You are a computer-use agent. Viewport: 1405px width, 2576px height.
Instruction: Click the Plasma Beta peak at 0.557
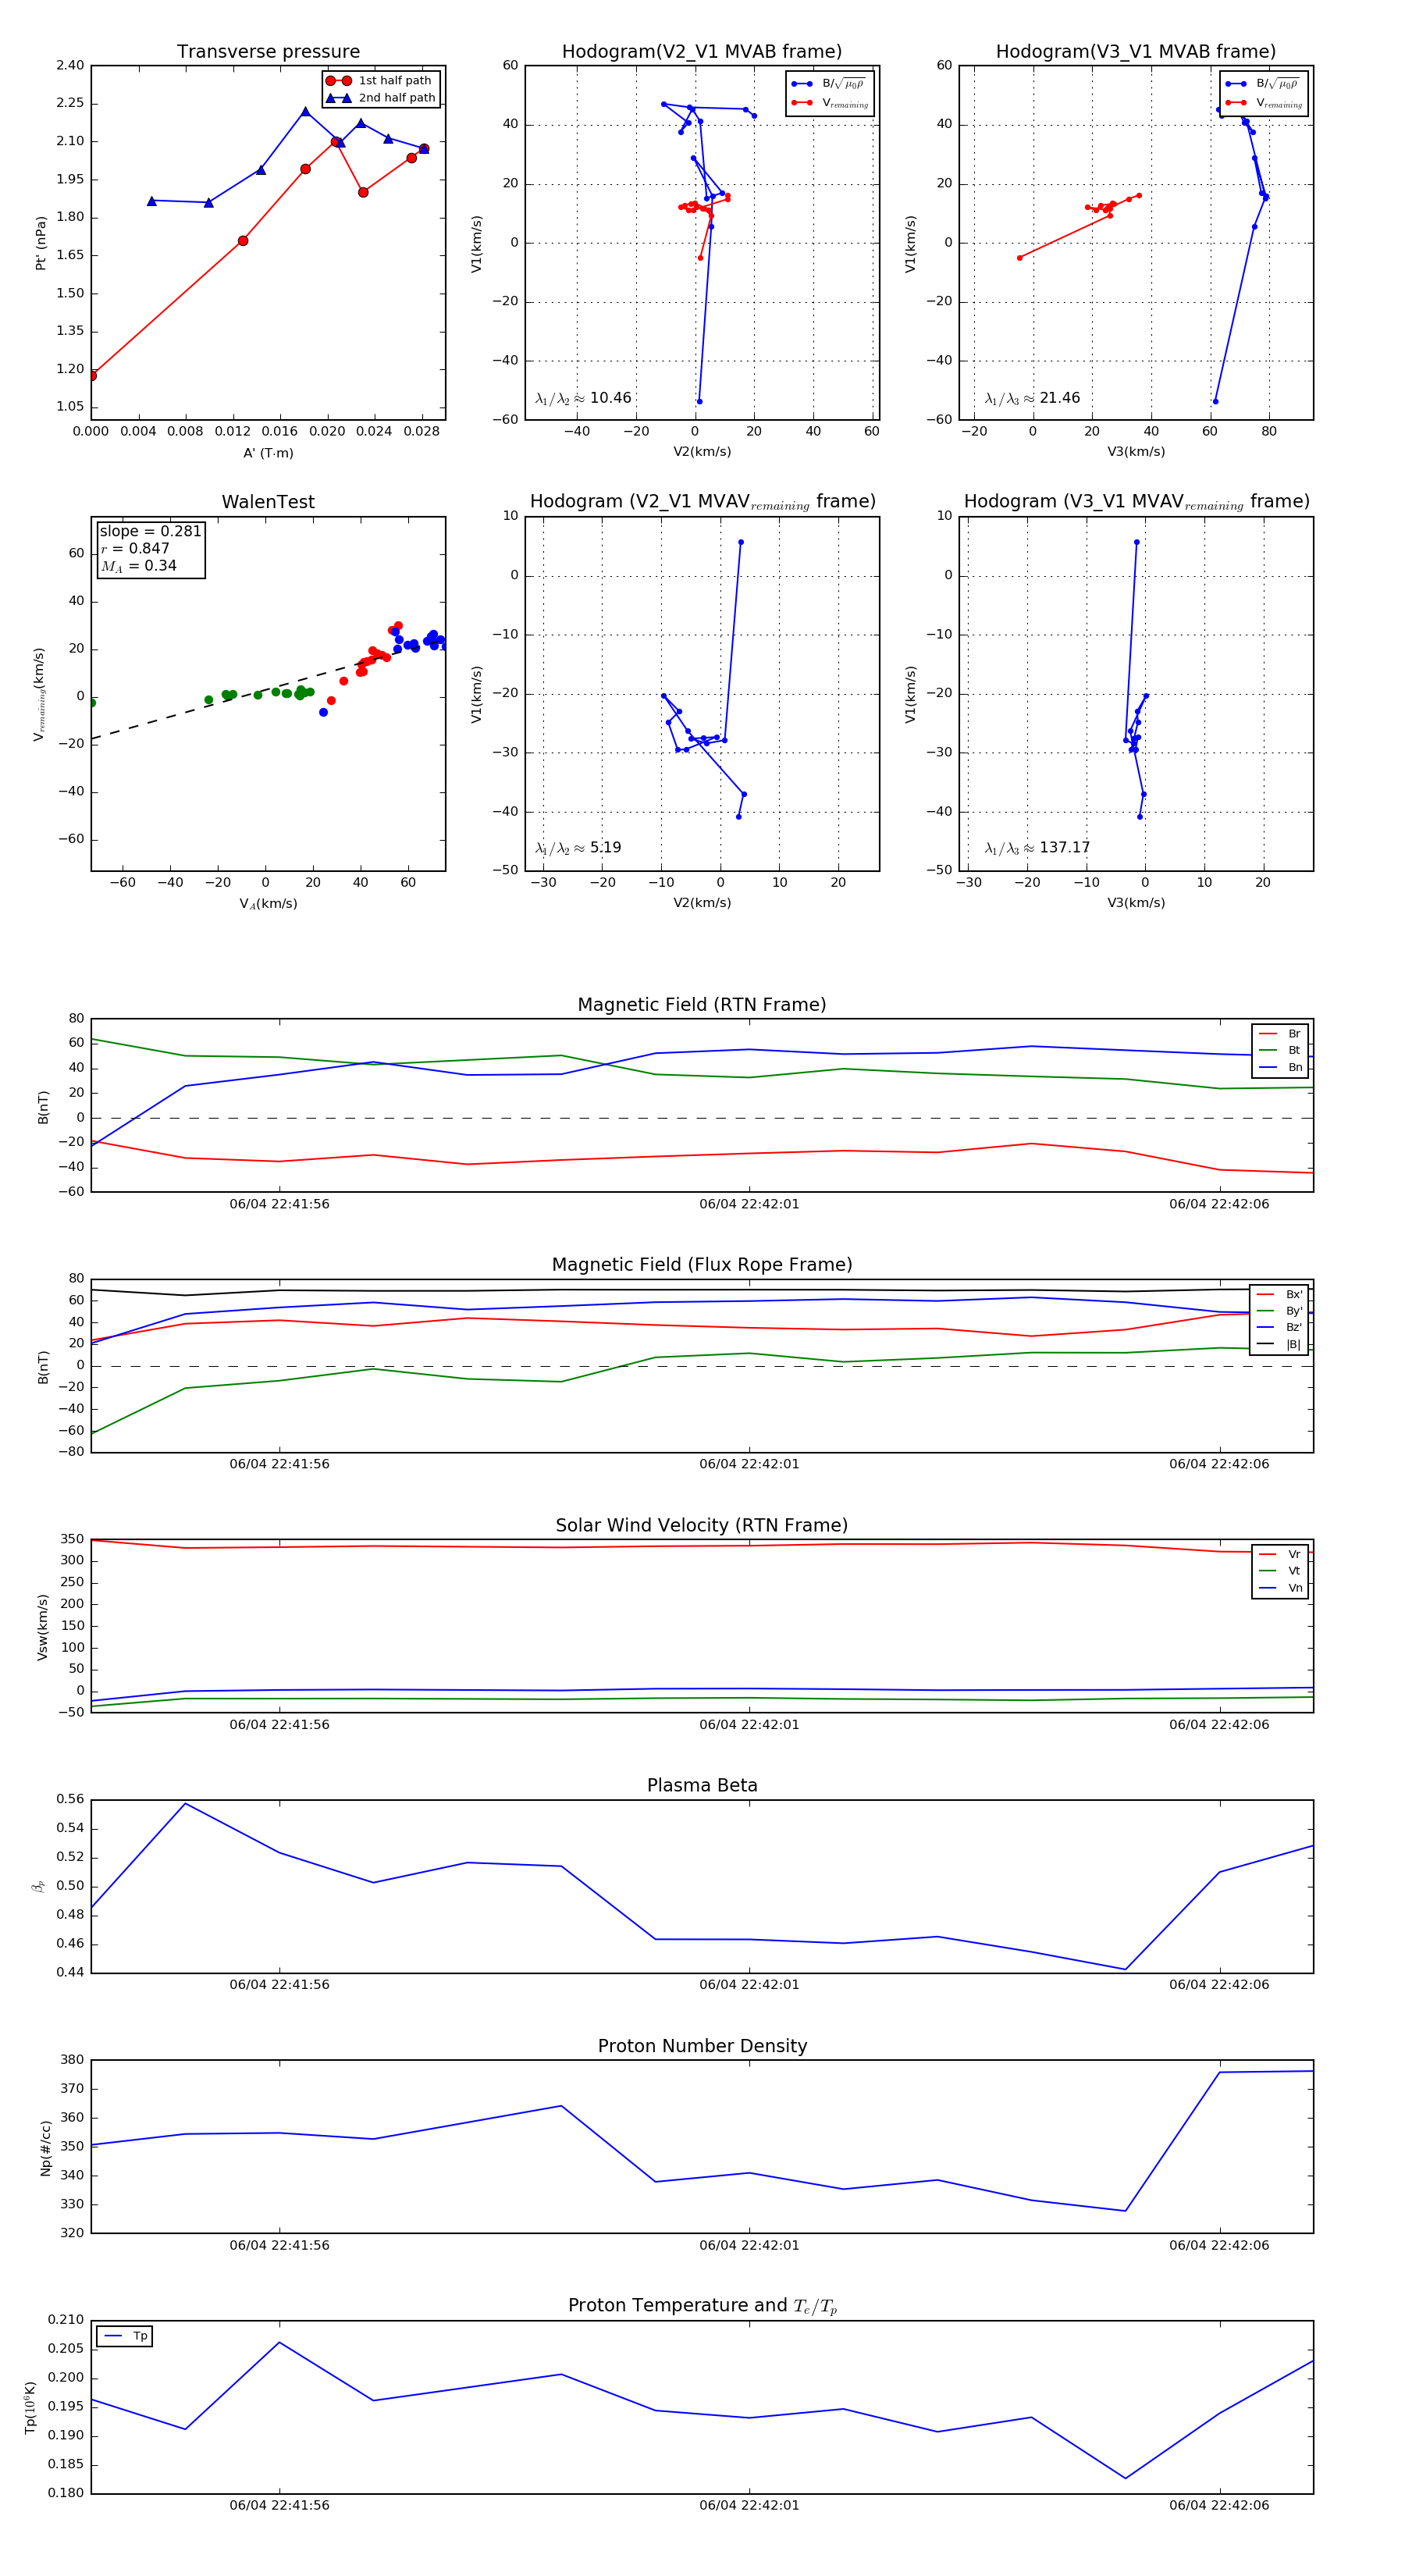(x=185, y=1803)
